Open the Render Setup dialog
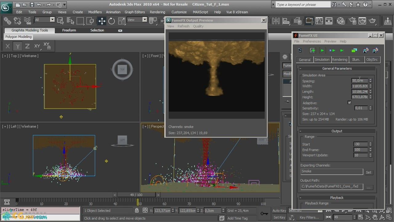This screenshot has width=394, height=222. tap(352, 21)
